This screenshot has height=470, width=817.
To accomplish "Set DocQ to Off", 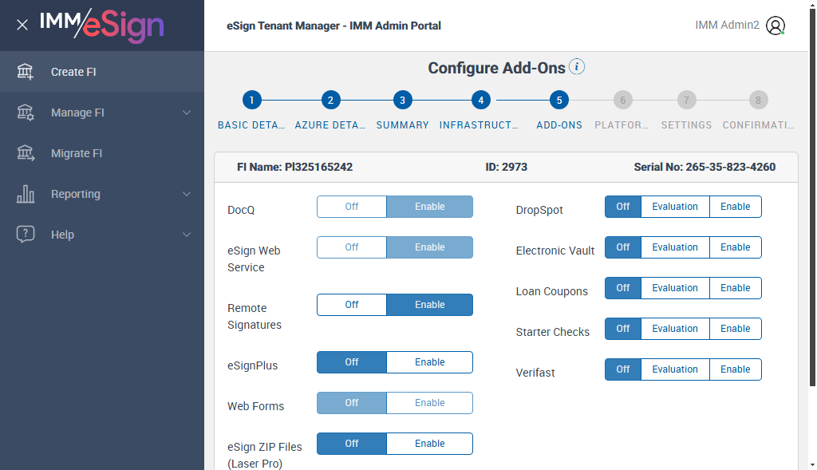I will (x=352, y=207).
